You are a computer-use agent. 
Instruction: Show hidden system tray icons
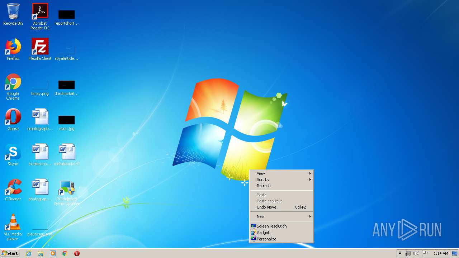tap(400, 253)
